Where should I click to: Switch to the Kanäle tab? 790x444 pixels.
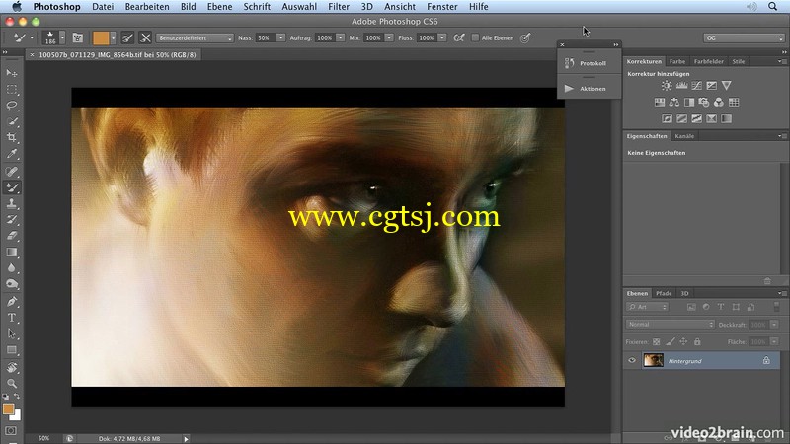[684, 136]
